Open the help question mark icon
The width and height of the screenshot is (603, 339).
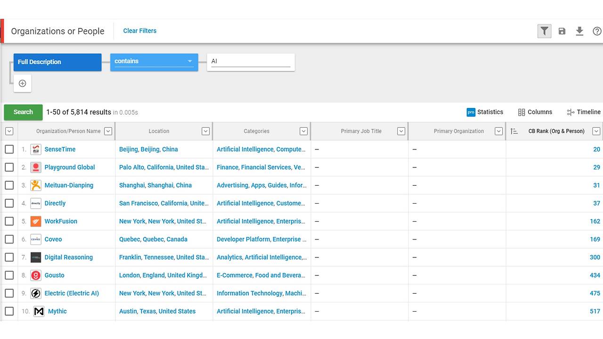597,31
